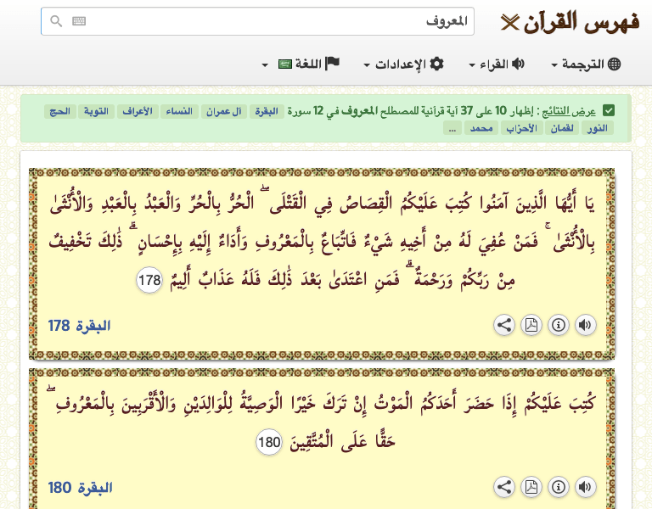Open the البقرة 178 verse link
652x509 pixels.
click(x=79, y=326)
